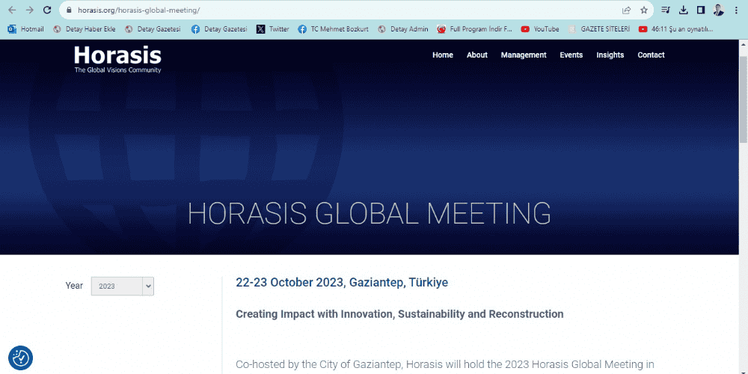Open the Twitter bookmark
Viewport: 748px width, 374px height.
[x=273, y=29]
